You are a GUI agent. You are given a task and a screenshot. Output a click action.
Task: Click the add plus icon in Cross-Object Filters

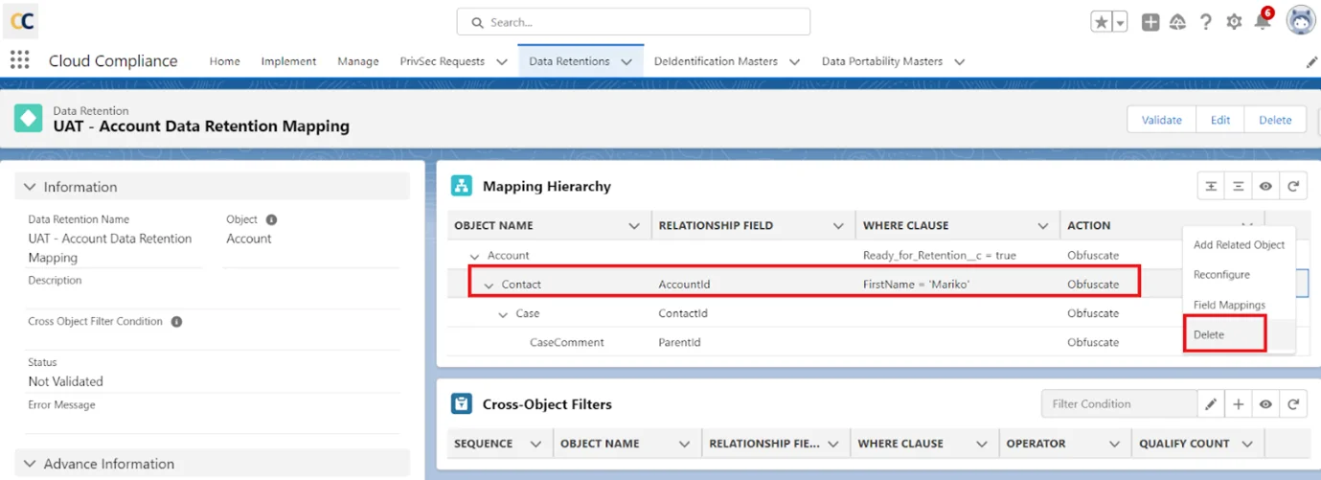point(1239,404)
